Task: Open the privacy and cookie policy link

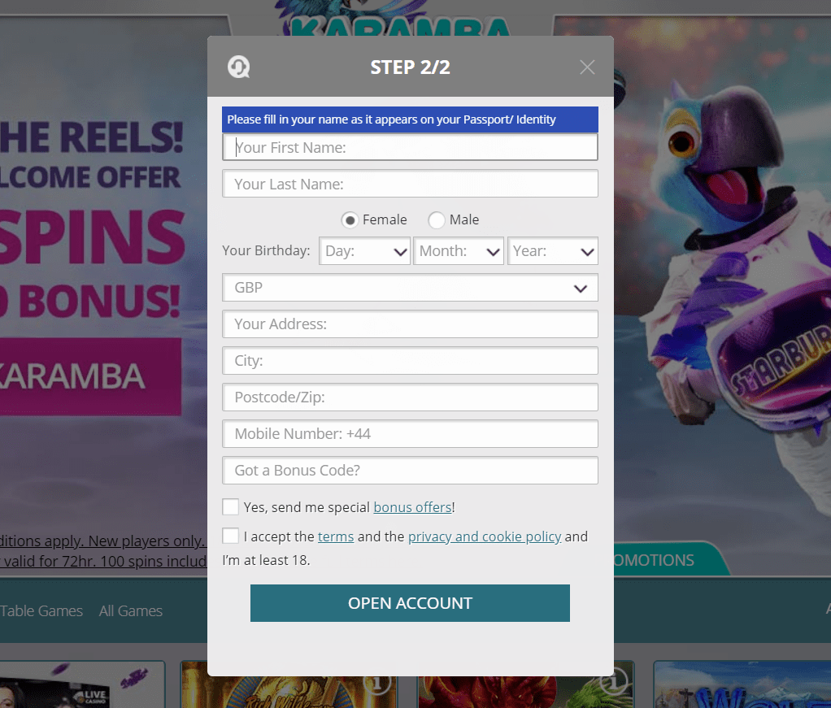Action: point(485,536)
